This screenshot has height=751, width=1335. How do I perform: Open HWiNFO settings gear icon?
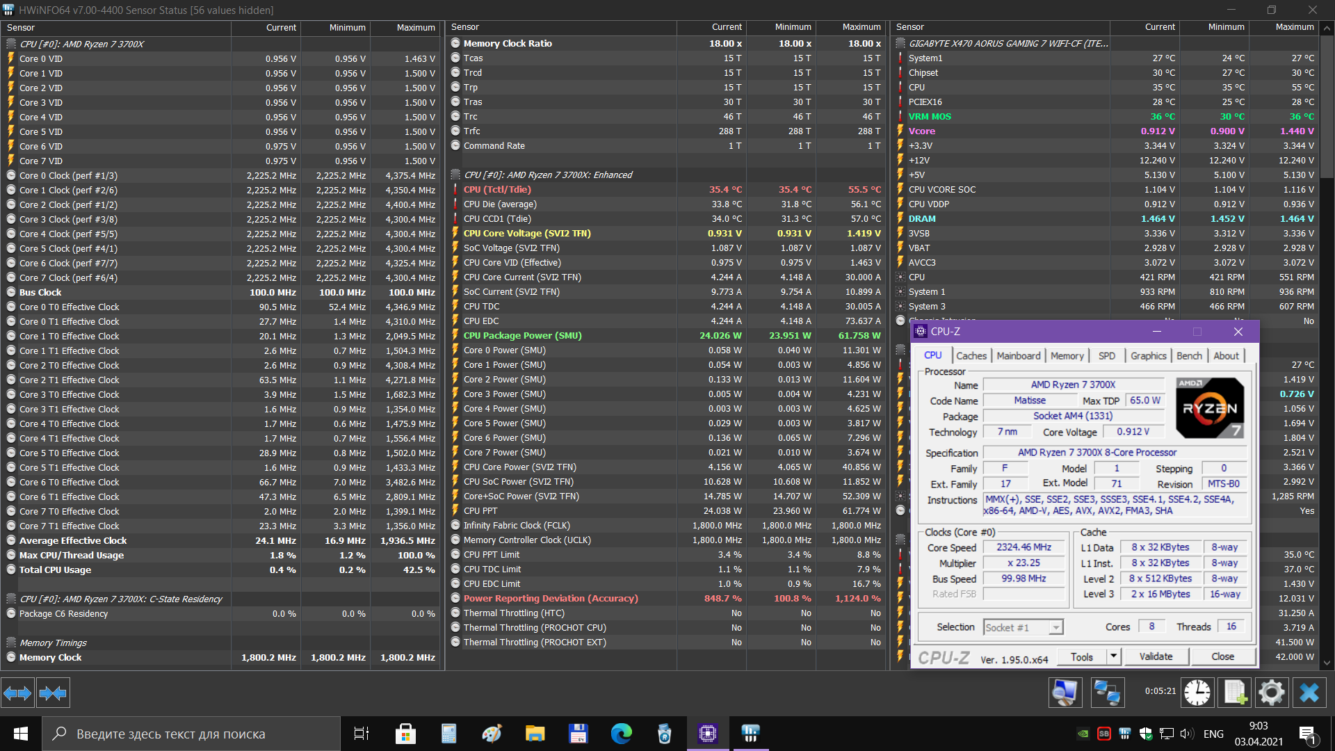tap(1271, 693)
